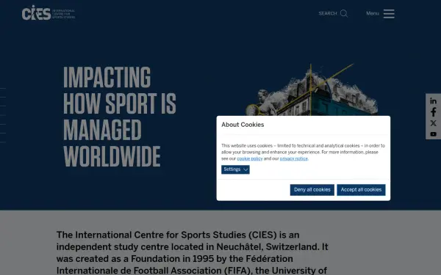Open the search magnifier icon
Image resolution: width=441 pixels, height=275 pixels.
pyautogui.click(x=344, y=13)
